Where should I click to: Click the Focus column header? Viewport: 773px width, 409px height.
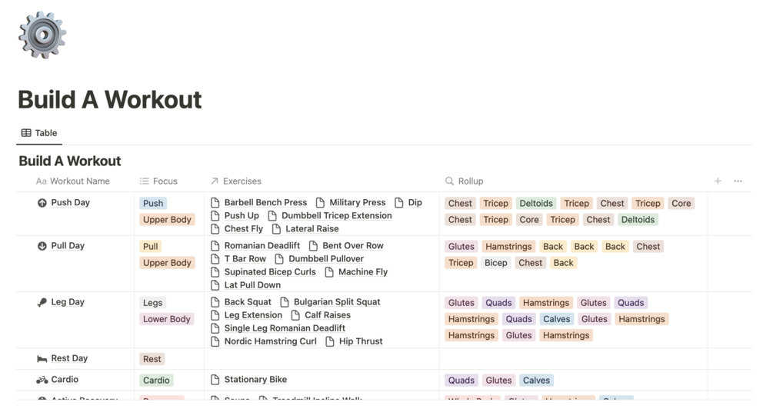158,181
